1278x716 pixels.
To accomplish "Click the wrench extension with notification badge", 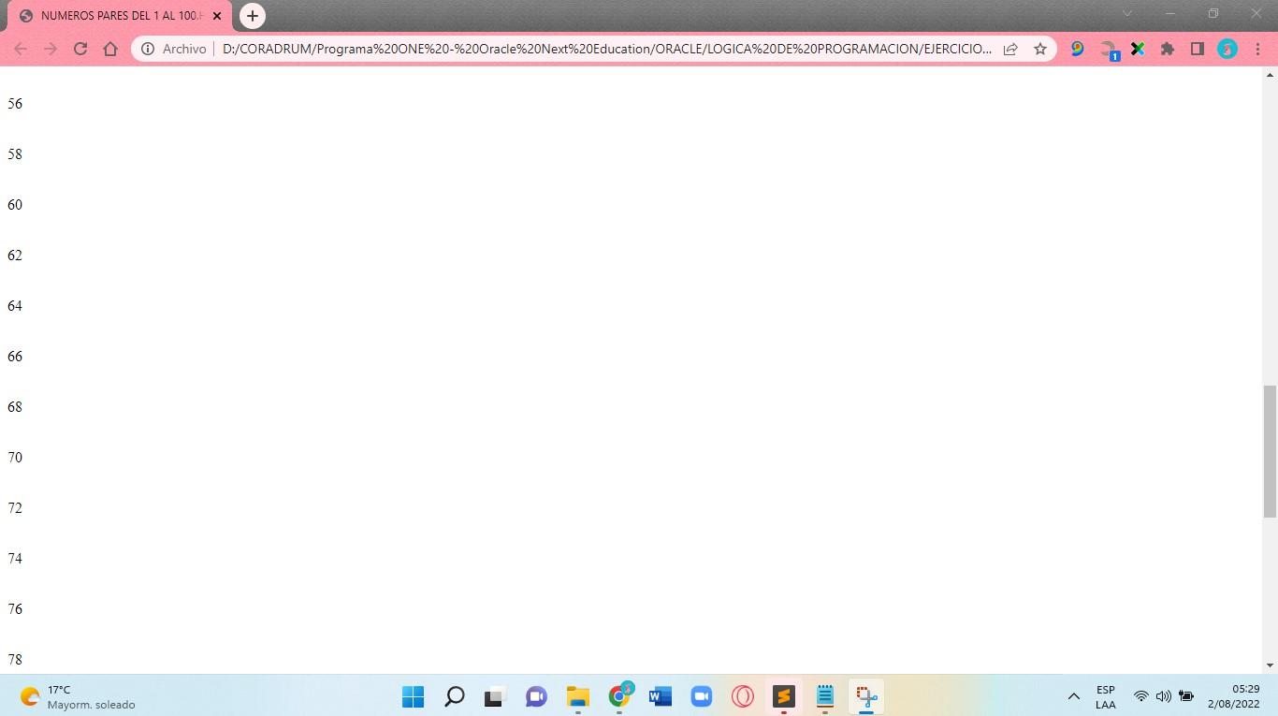I will coord(1109,49).
